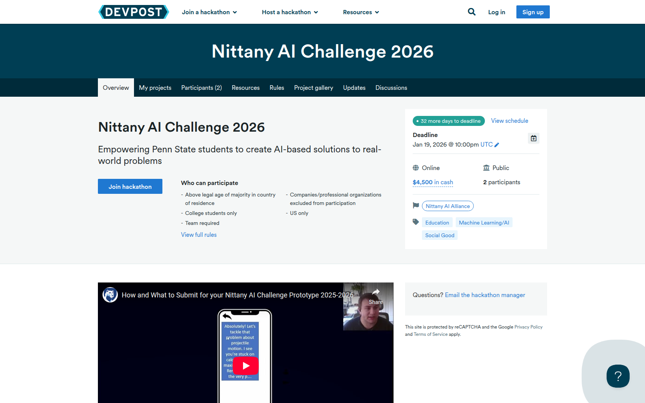Open the Participants (2) tab
Screen dimensions: 645x403
(x=201, y=88)
